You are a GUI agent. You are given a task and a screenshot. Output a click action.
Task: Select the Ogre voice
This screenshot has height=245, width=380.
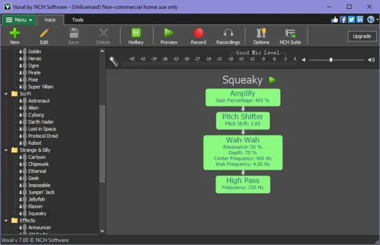(33, 65)
